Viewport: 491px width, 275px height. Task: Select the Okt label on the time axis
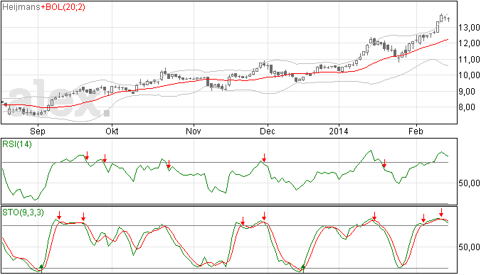click(112, 131)
